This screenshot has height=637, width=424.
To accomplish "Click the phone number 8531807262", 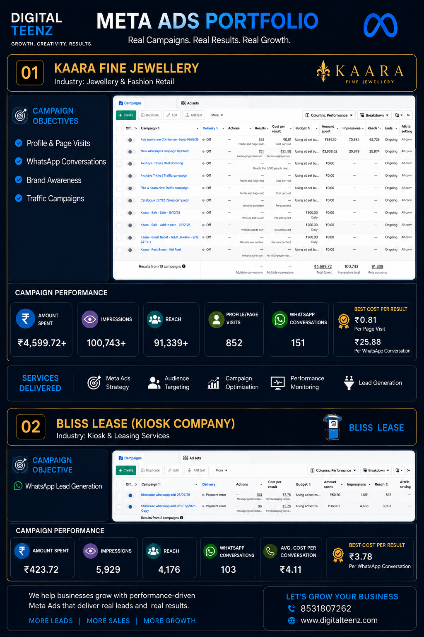I will pyautogui.click(x=326, y=608).
